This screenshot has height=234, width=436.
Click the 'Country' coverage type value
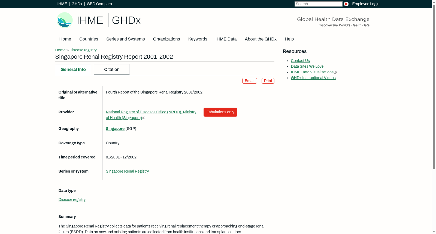(113, 143)
